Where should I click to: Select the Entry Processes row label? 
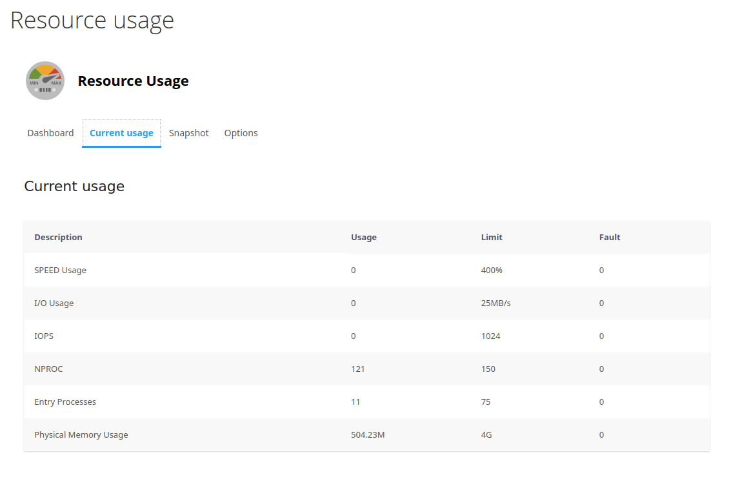tap(65, 402)
